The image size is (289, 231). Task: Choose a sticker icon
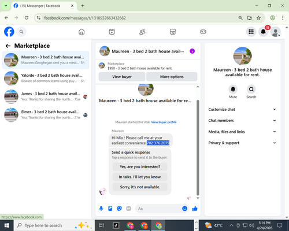(120, 208)
